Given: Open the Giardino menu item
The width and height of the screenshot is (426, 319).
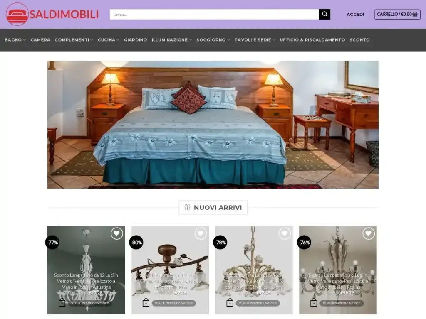Looking at the screenshot, I should click(x=136, y=40).
